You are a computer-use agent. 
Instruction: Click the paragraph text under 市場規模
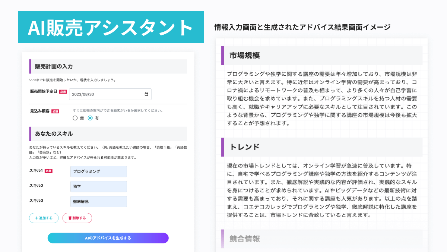coord(322,98)
